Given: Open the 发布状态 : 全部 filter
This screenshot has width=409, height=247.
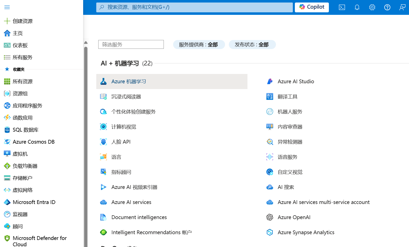Looking at the screenshot, I should click(252, 45).
